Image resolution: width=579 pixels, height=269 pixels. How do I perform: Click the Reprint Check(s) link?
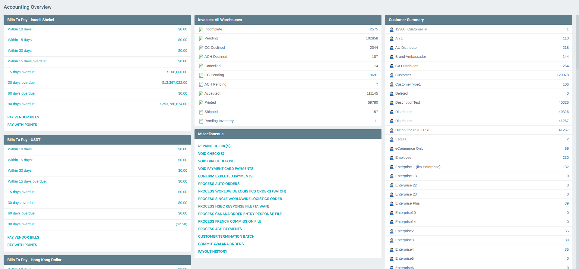click(x=214, y=146)
